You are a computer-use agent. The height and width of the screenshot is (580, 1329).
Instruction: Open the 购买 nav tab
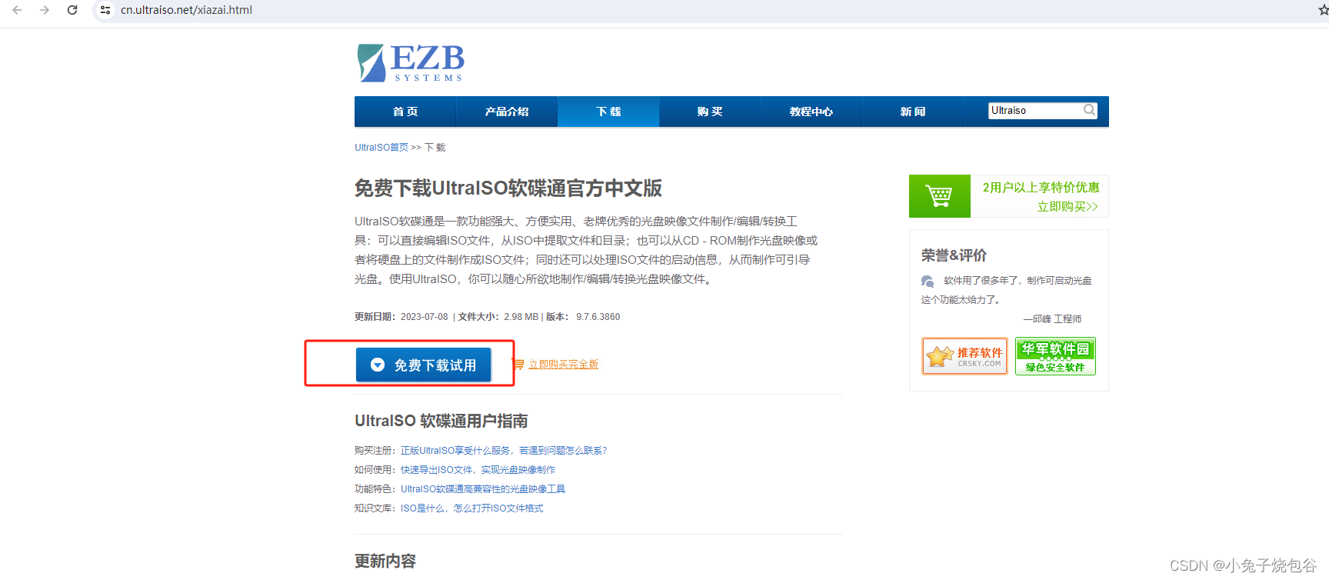(710, 112)
